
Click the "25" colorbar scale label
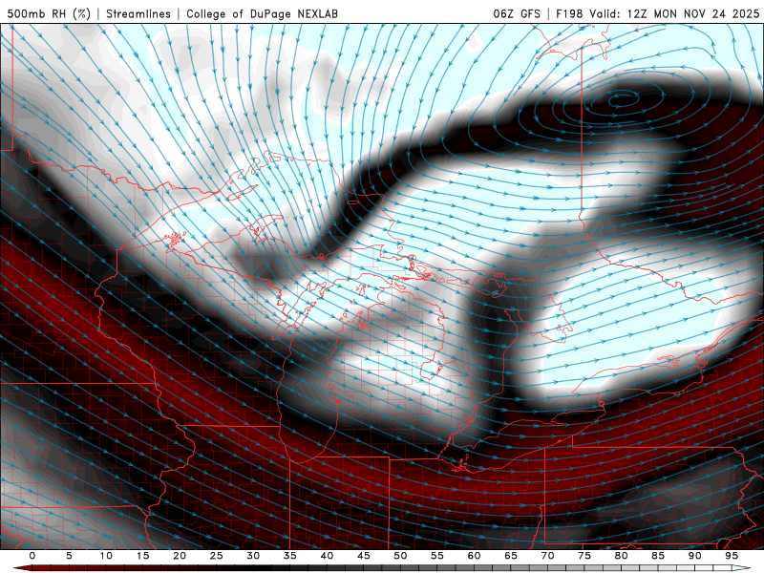coord(217,556)
